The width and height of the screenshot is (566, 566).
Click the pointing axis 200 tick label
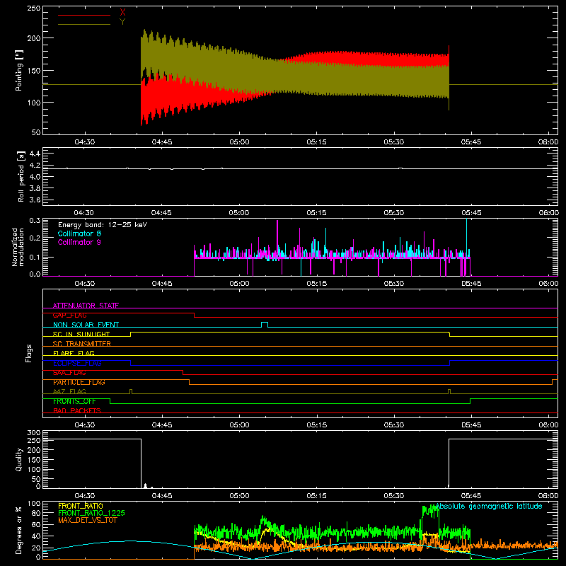coord(34,38)
